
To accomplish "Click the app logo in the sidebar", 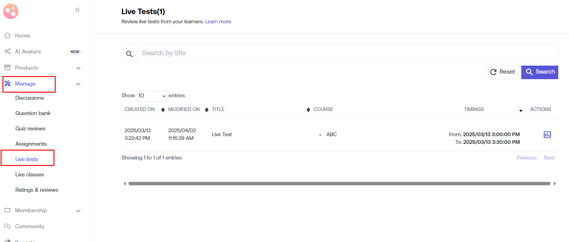I will pos(11,11).
